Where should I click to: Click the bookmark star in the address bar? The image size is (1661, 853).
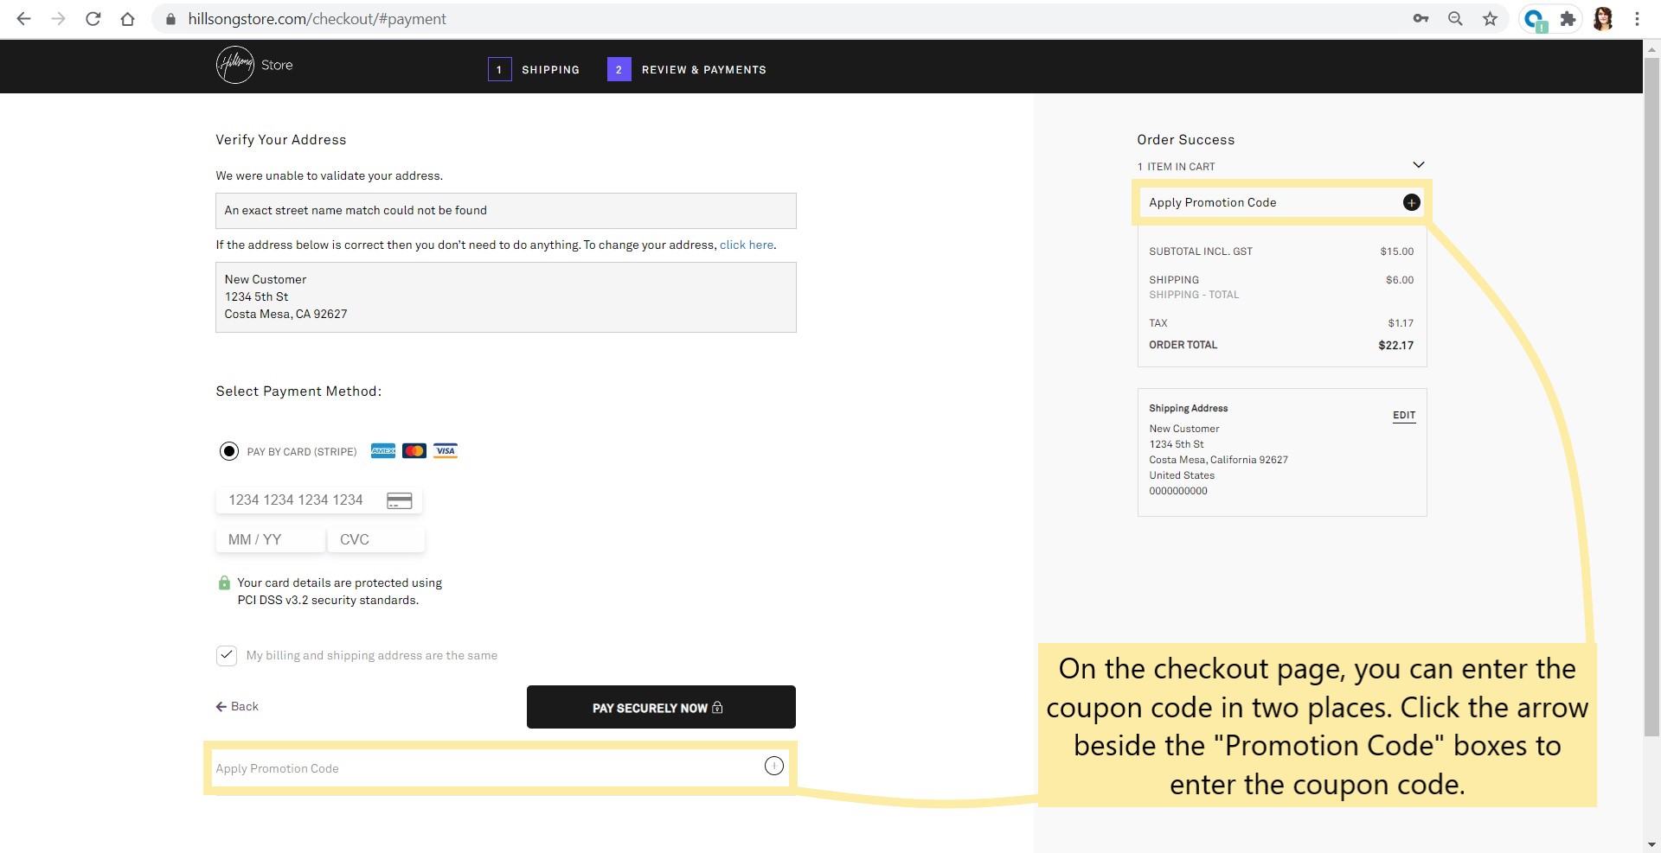coord(1491,18)
